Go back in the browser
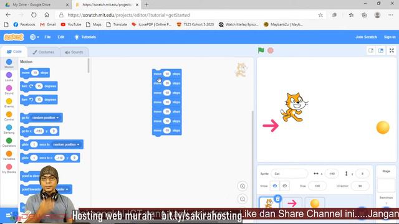 8,15
